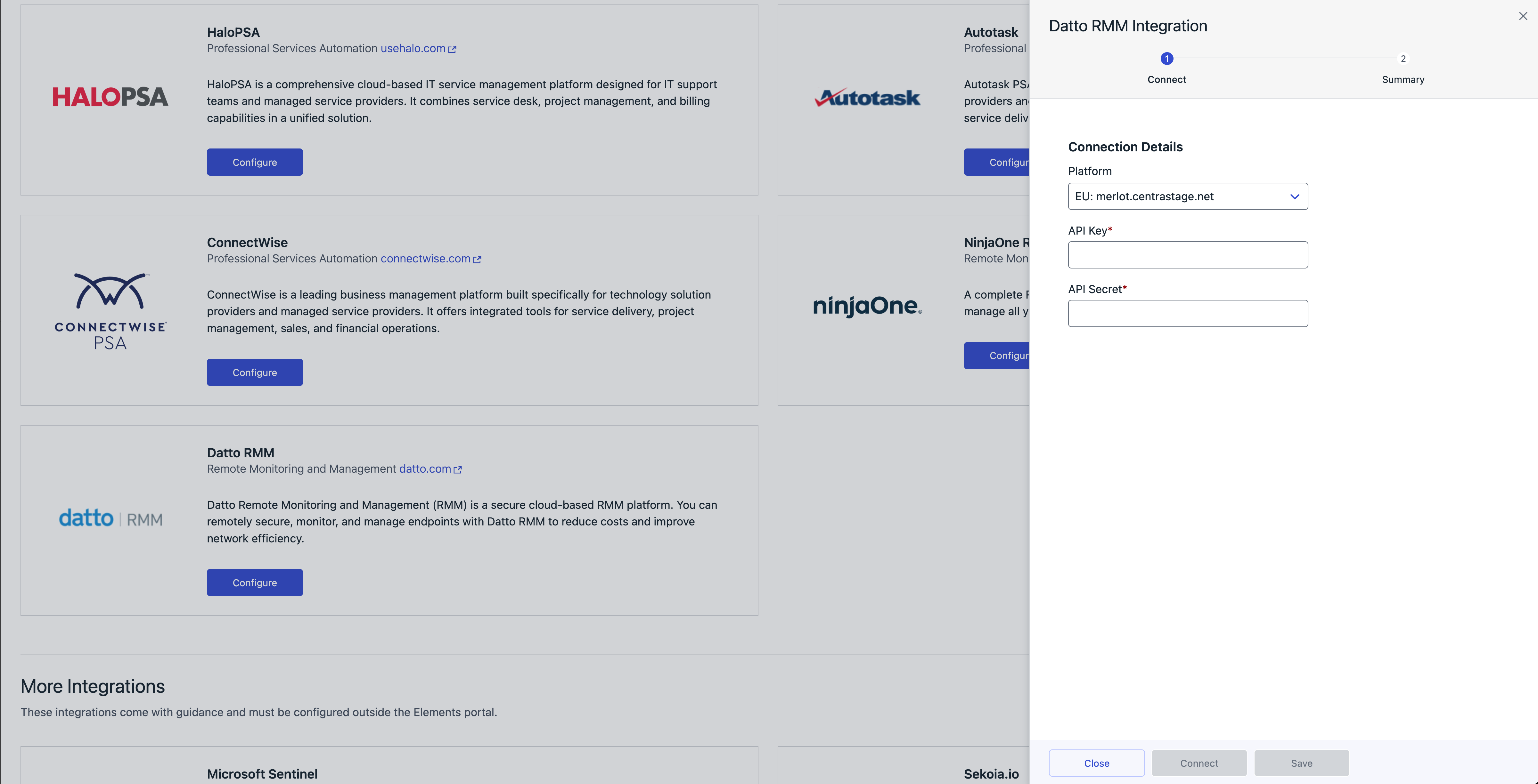Close the Datto RMM Integration panel with X

click(1523, 16)
